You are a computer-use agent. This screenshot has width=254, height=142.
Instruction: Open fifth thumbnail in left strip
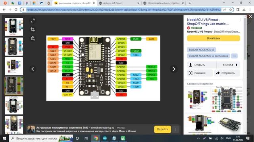(14, 105)
